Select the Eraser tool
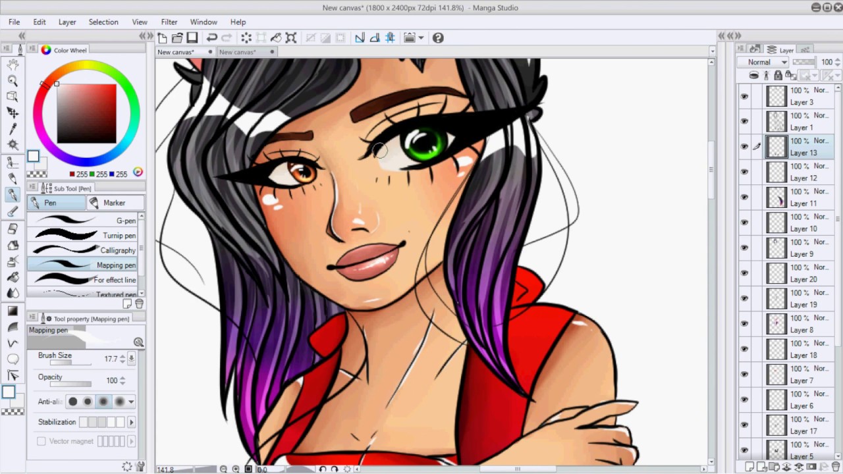 (13, 228)
